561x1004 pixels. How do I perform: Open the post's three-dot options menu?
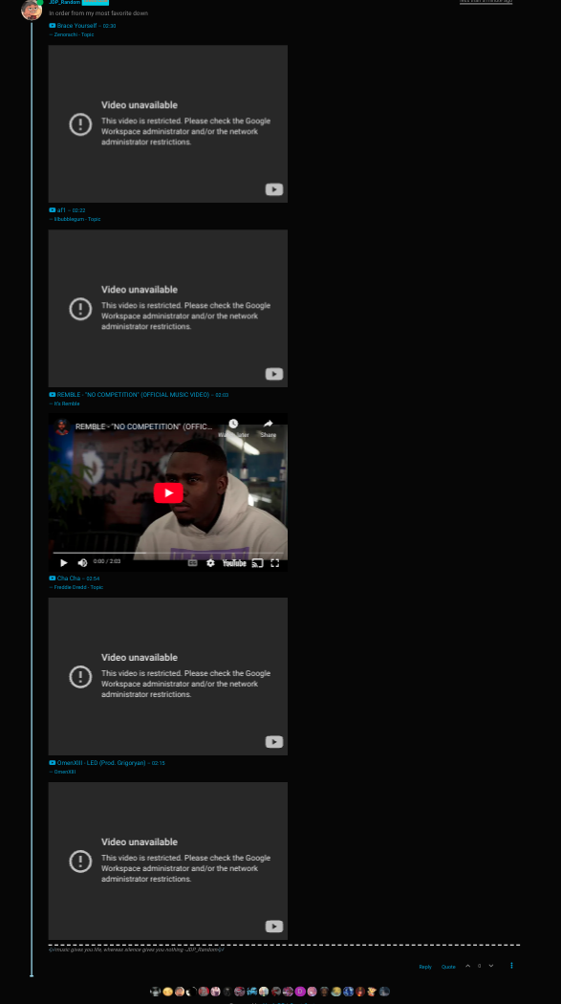511,966
